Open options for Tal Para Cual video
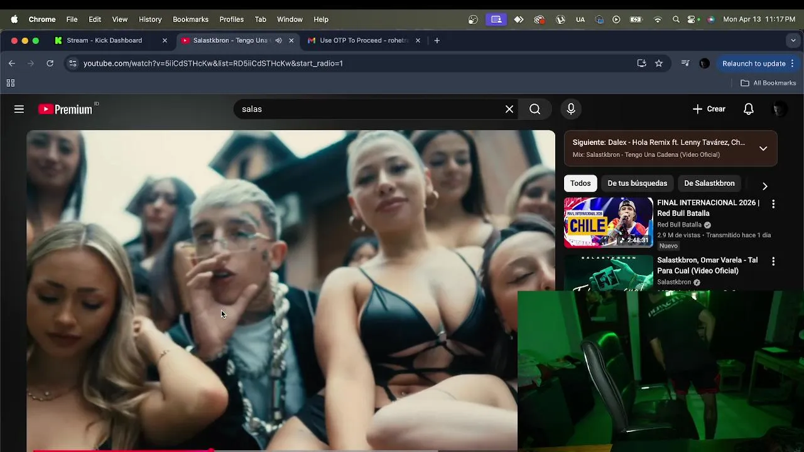Image resolution: width=804 pixels, height=452 pixels. click(x=773, y=261)
